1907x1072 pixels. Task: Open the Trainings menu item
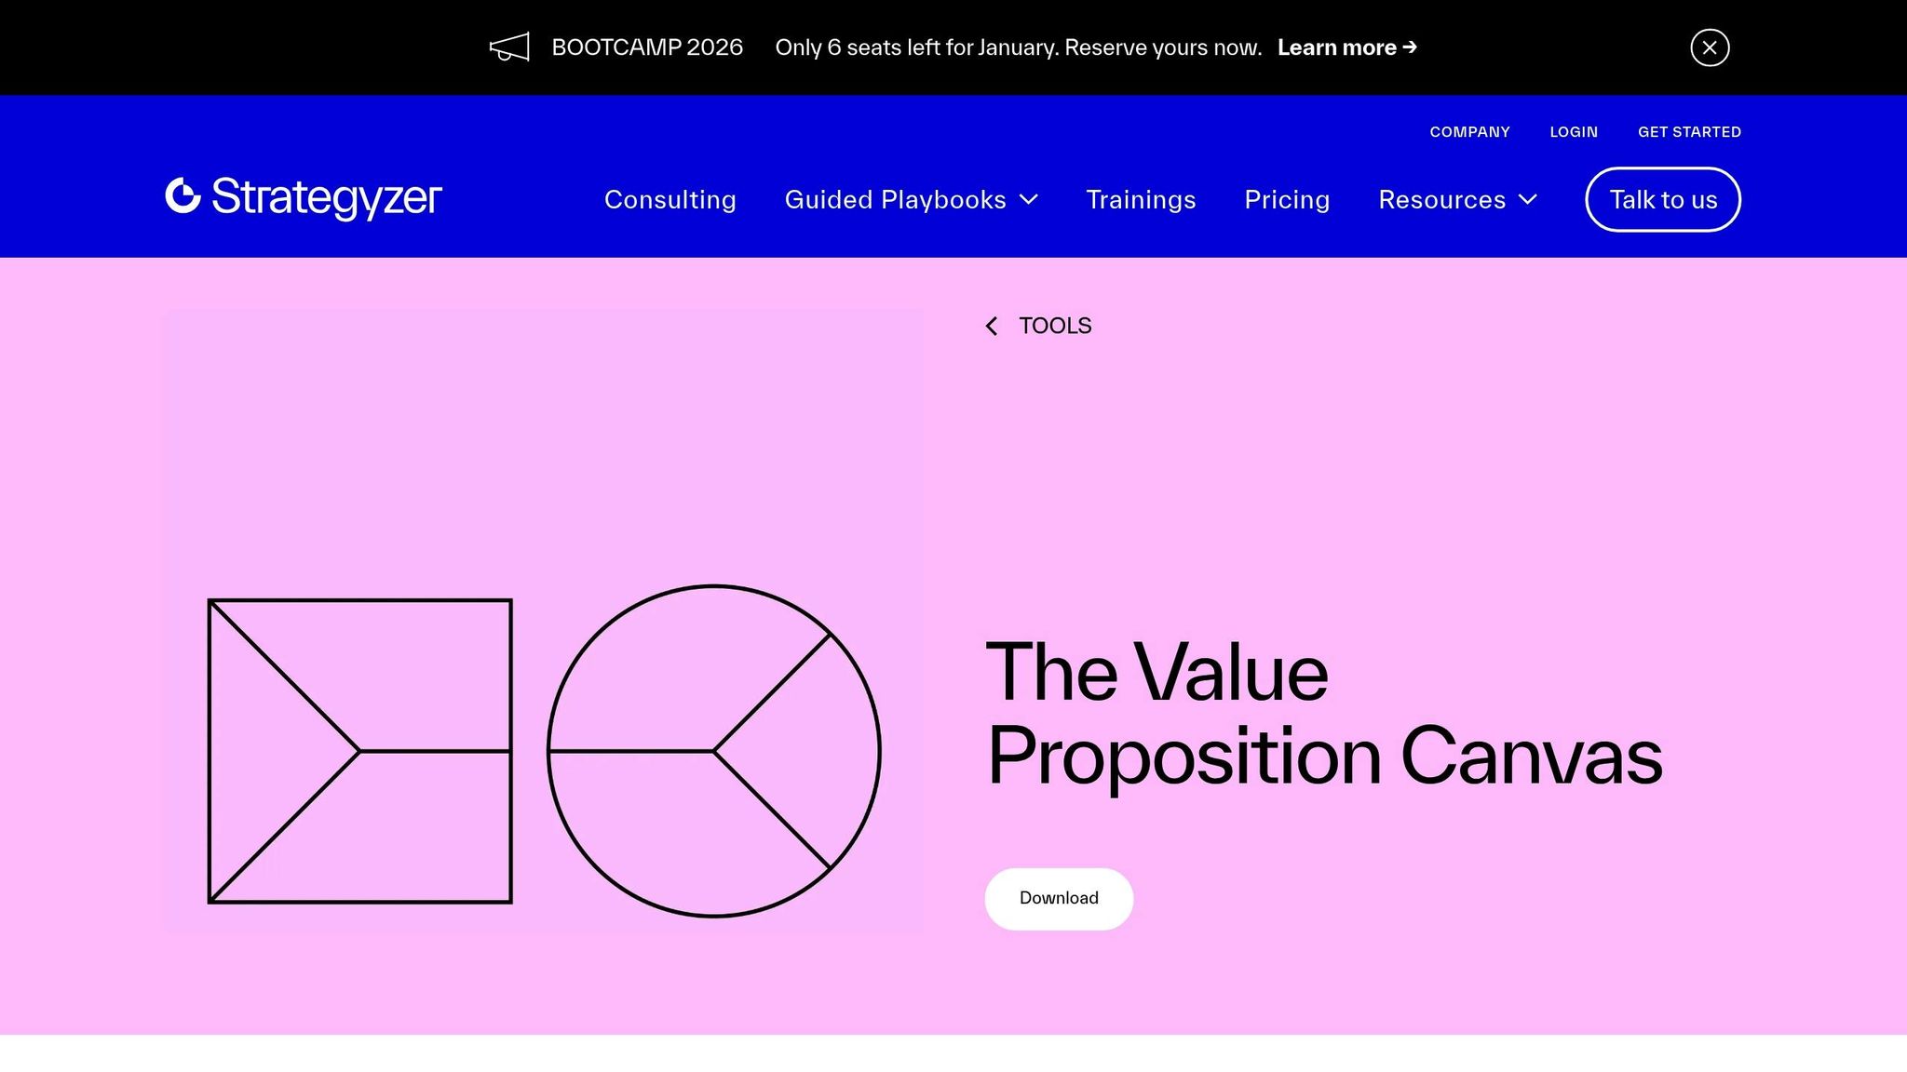1141,199
